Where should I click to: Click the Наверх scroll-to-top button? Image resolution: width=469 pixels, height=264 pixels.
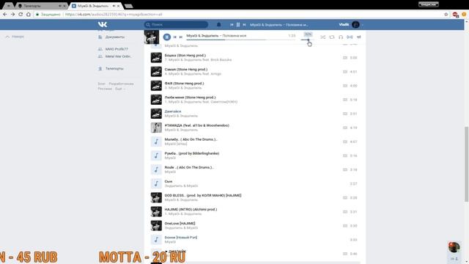click(15, 37)
